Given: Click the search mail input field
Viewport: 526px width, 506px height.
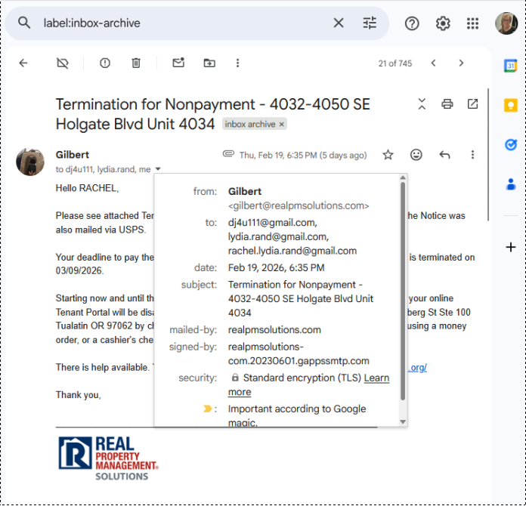Looking at the screenshot, I should (181, 23).
